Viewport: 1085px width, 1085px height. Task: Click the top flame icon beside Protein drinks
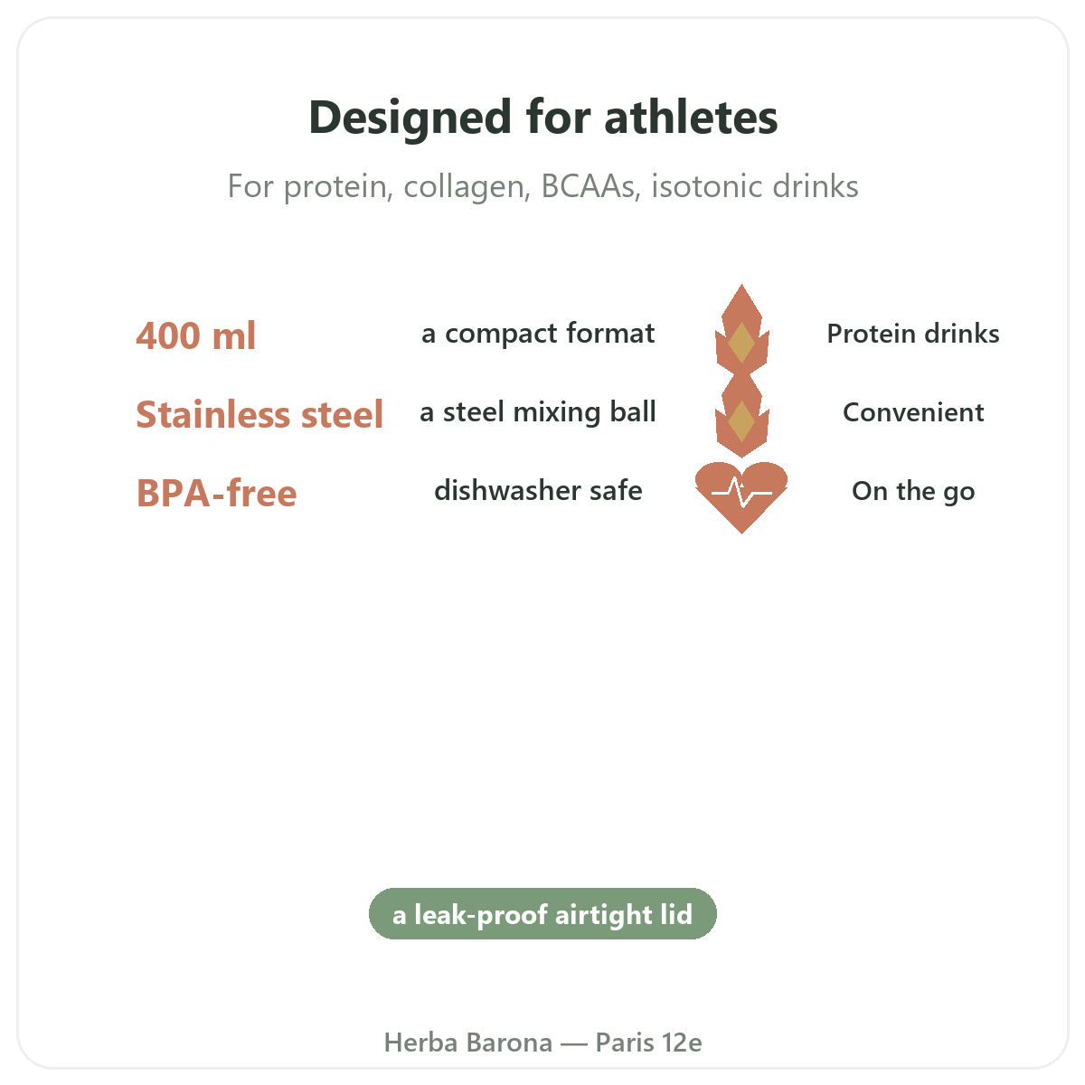point(741,333)
